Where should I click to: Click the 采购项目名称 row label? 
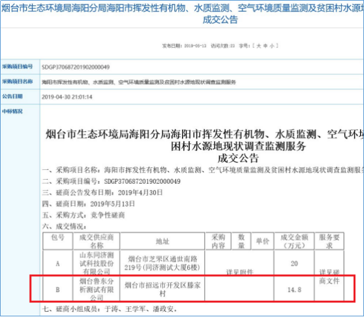coord(17,81)
